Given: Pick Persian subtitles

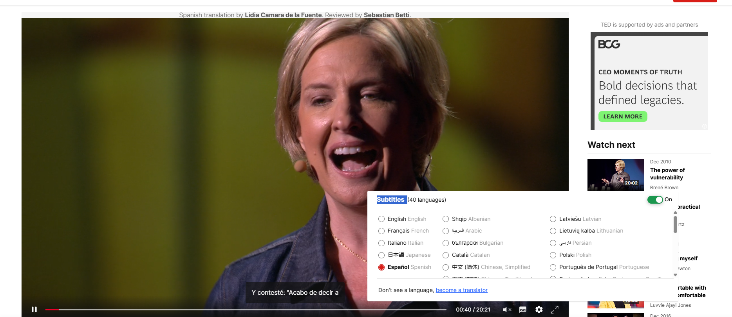Looking at the screenshot, I should (553, 243).
